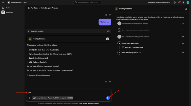Open the Help question mark icon
The image size is (191, 106).
pyautogui.click(x=174, y=3)
